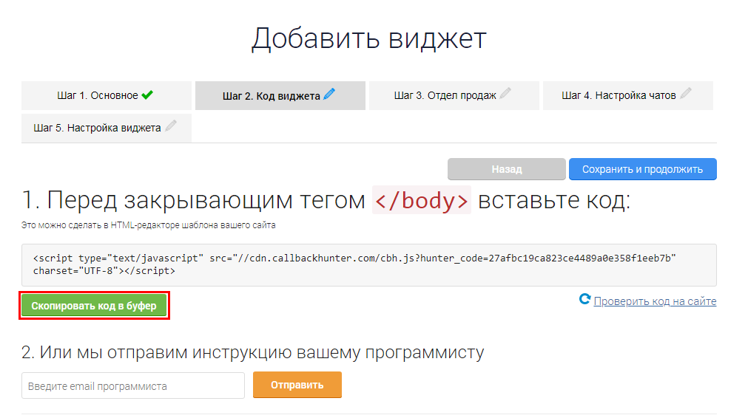
Task: Click the green checkmark on step 1
Action: pos(147,95)
